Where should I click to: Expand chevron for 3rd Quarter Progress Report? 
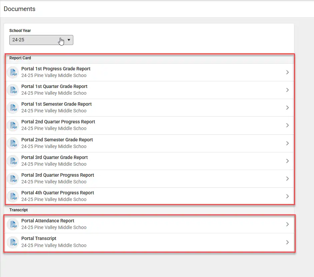point(287,178)
